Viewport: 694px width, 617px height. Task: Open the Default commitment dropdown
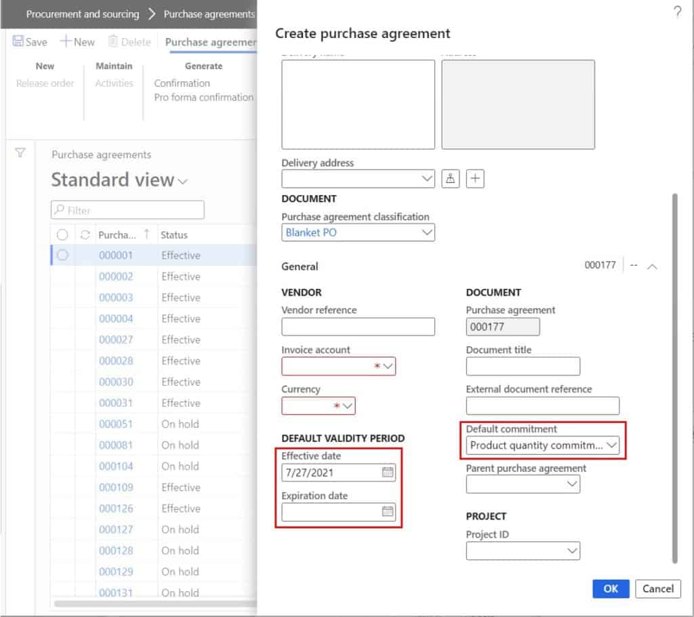point(613,445)
